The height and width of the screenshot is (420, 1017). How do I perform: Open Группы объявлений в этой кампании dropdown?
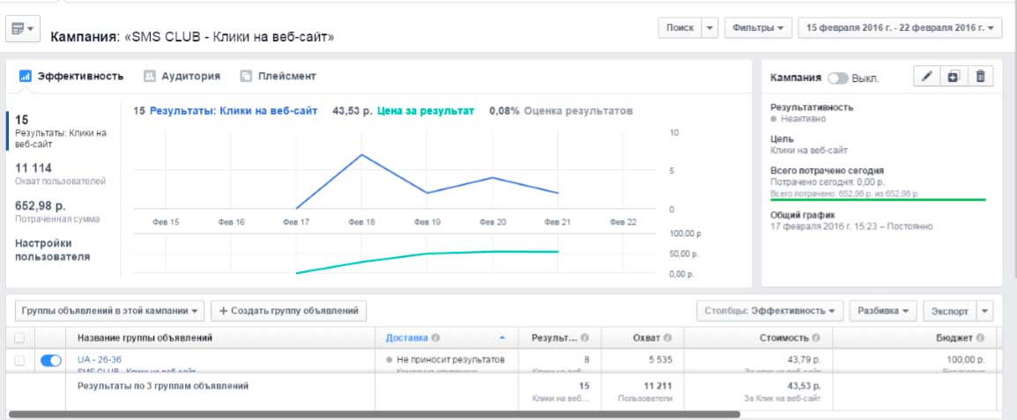(x=109, y=311)
